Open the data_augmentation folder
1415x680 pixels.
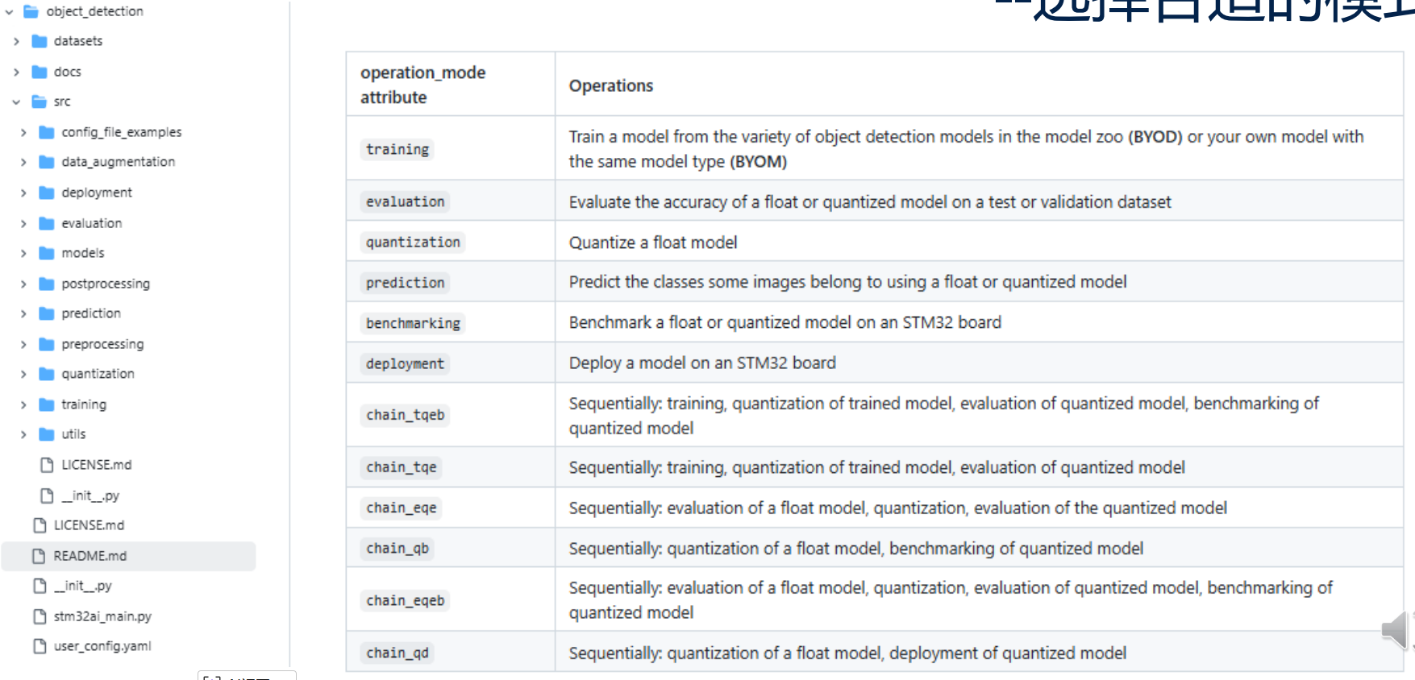point(118,162)
